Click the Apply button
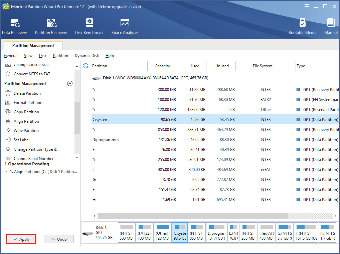 [21, 239]
